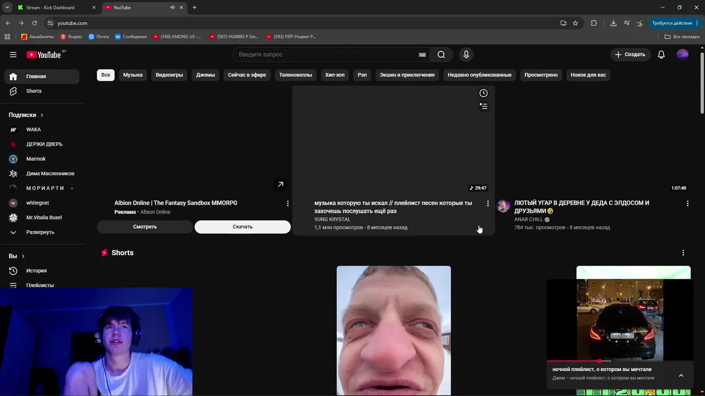705x396 pixels.
Task: Select the Музыка filter chip
Action: (133, 75)
